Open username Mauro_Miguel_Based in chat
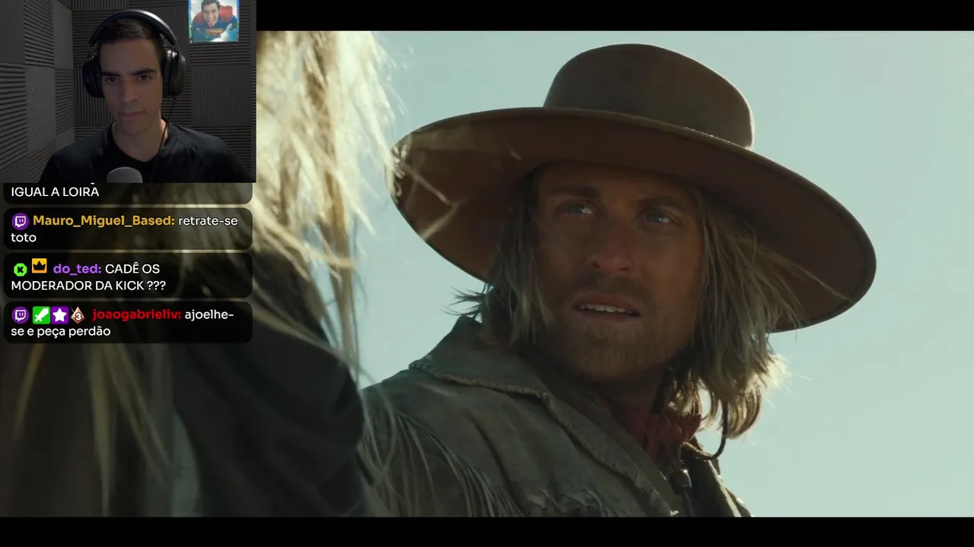The height and width of the screenshot is (547, 974). tap(104, 221)
